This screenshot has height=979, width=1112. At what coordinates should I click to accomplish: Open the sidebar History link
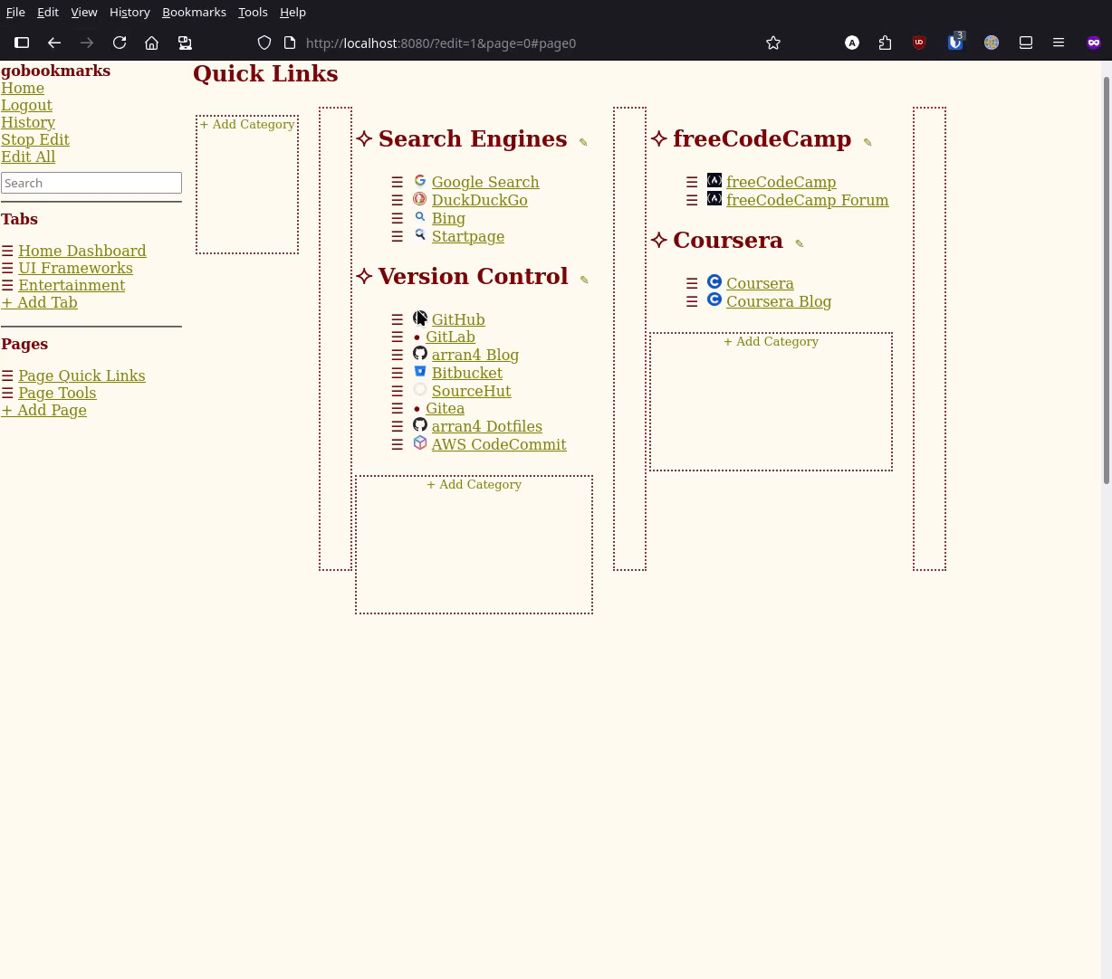point(28,122)
